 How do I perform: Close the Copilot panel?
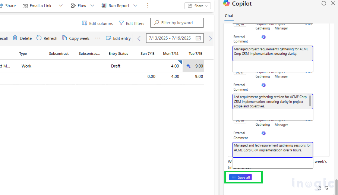point(333,3)
